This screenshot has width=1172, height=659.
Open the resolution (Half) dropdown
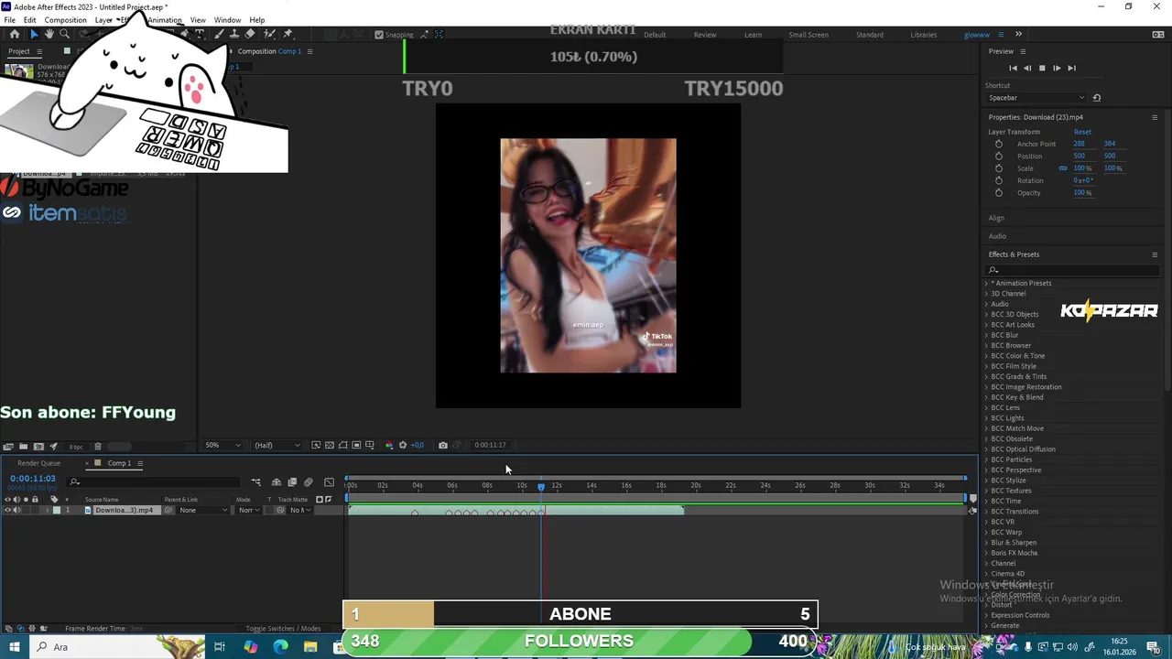[277, 445]
